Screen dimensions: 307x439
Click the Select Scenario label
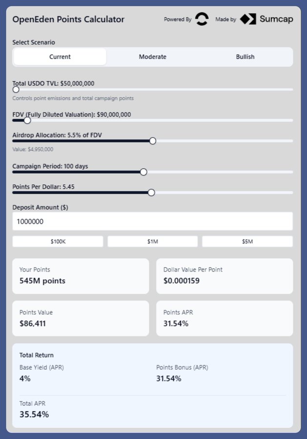pos(34,42)
